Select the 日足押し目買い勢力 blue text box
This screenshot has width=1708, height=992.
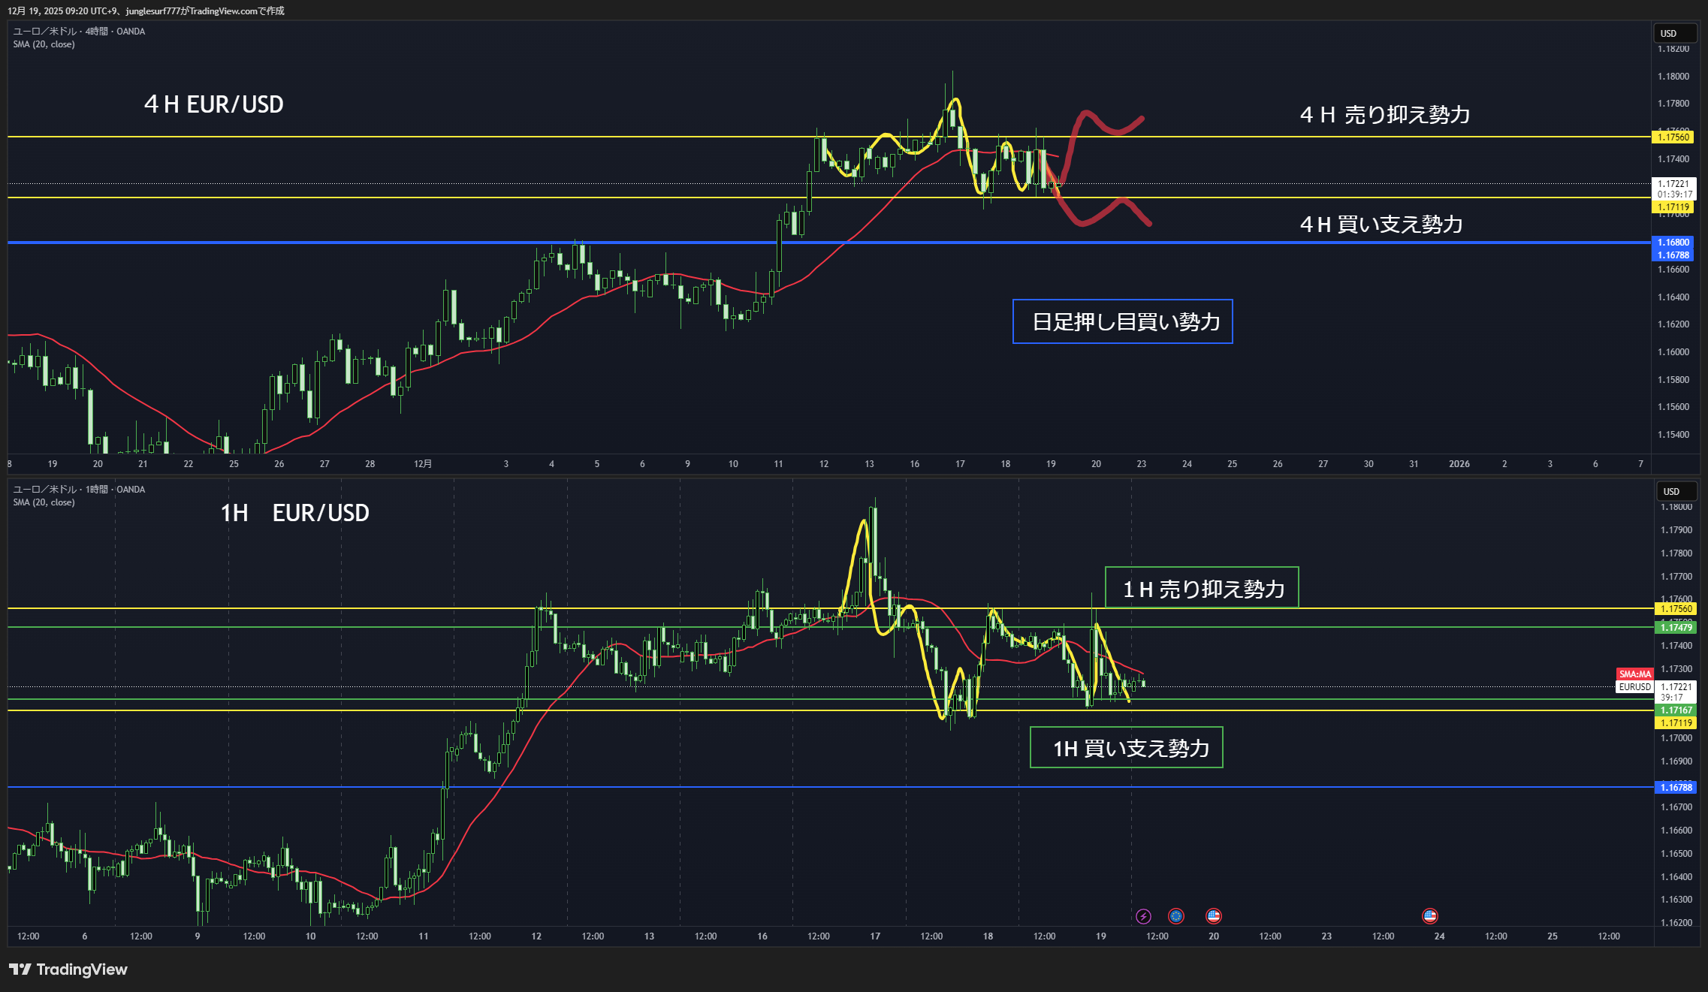(1123, 322)
